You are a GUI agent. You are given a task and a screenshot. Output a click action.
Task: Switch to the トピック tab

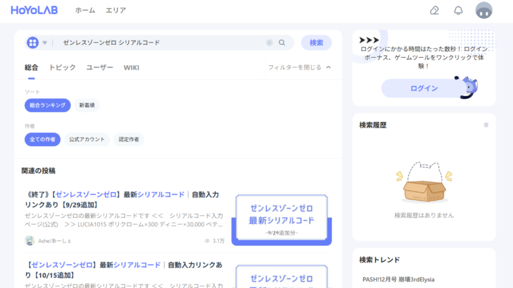tap(62, 67)
